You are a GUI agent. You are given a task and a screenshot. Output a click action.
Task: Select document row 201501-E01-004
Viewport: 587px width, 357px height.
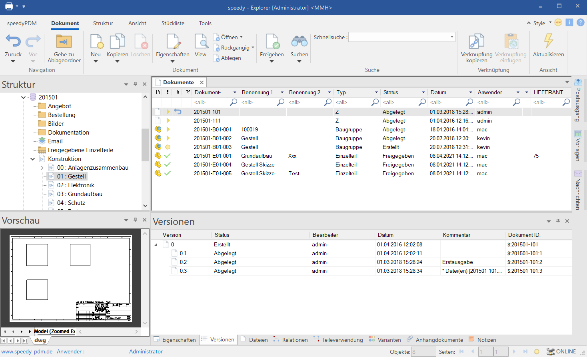pyautogui.click(x=213, y=165)
